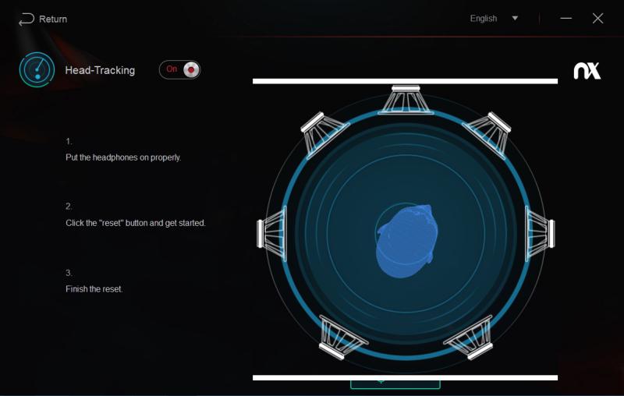Click the Head-Tracking title label

pyautogui.click(x=100, y=70)
